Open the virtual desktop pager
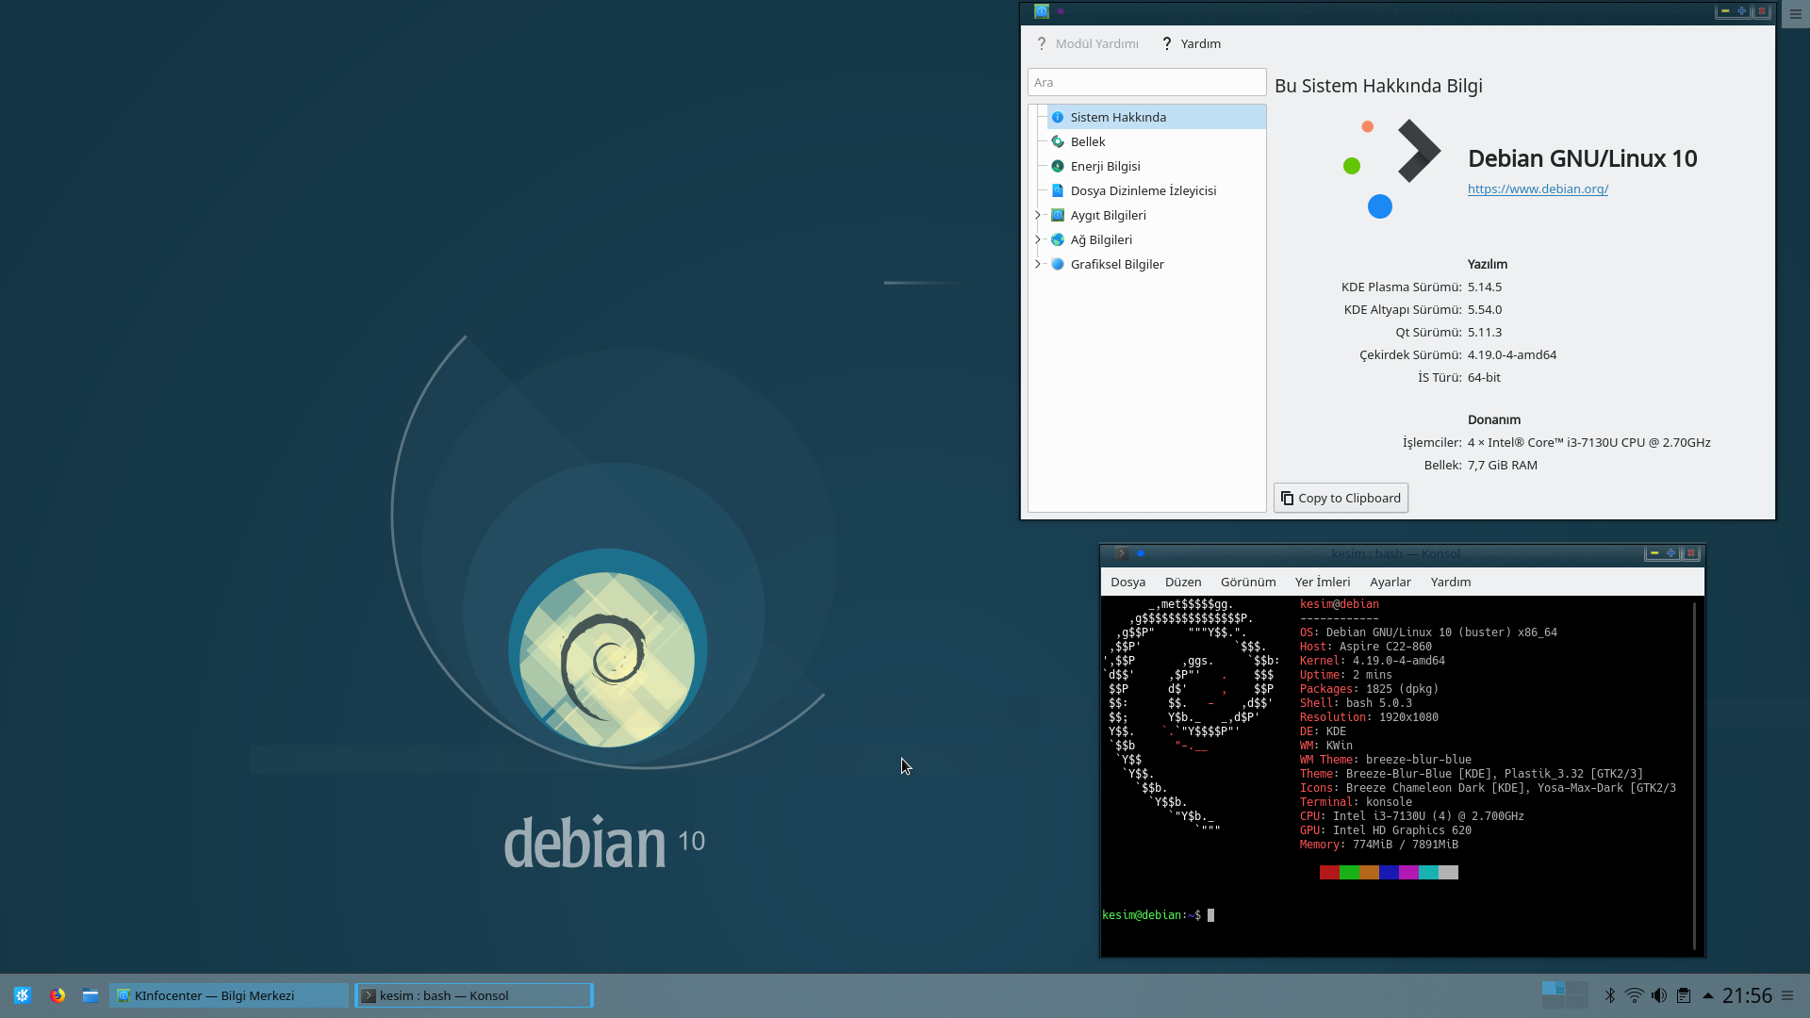This screenshot has width=1810, height=1018. [1565, 994]
